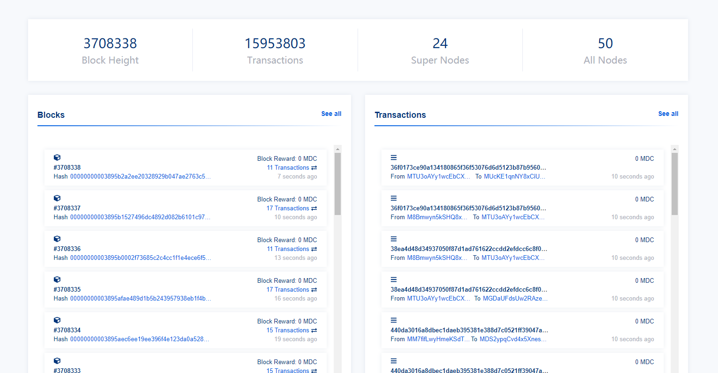Click the Block Height 3708338 statistic
Image resolution: width=718 pixels, height=373 pixels.
click(110, 43)
